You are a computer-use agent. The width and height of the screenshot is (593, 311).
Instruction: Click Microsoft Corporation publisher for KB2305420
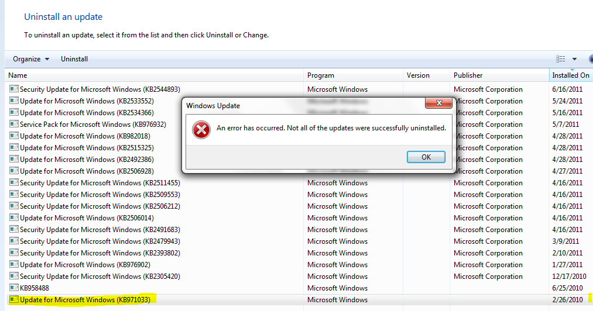click(488, 277)
